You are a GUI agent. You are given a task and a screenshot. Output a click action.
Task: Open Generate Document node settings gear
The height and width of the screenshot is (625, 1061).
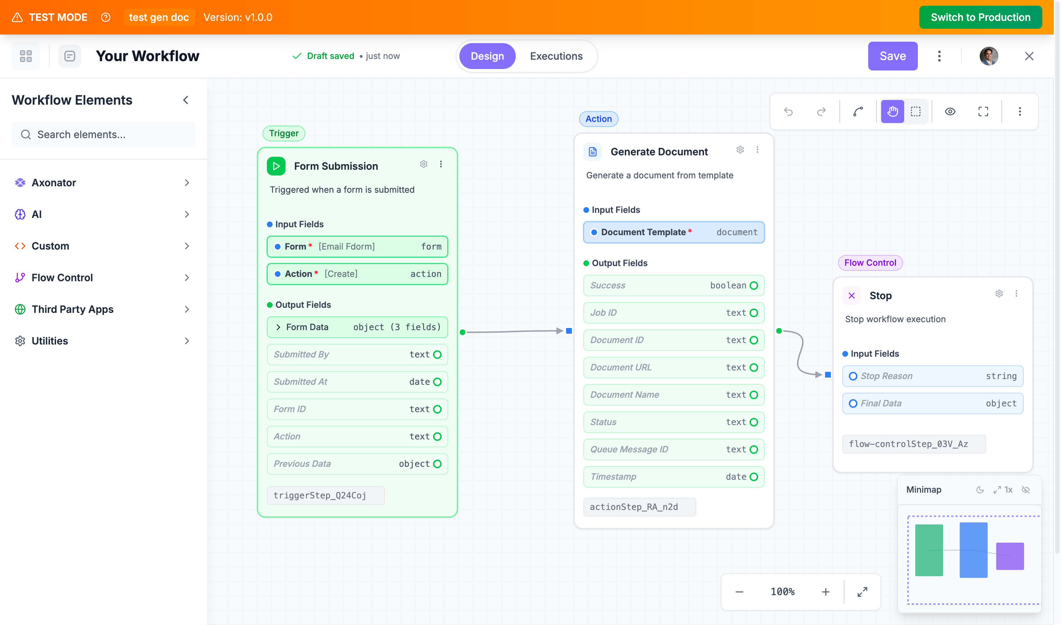tap(739, 150)
